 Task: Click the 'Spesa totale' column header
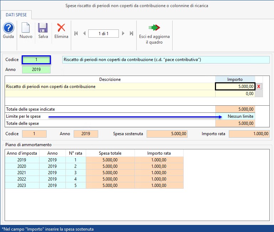[x=110, y=153]
